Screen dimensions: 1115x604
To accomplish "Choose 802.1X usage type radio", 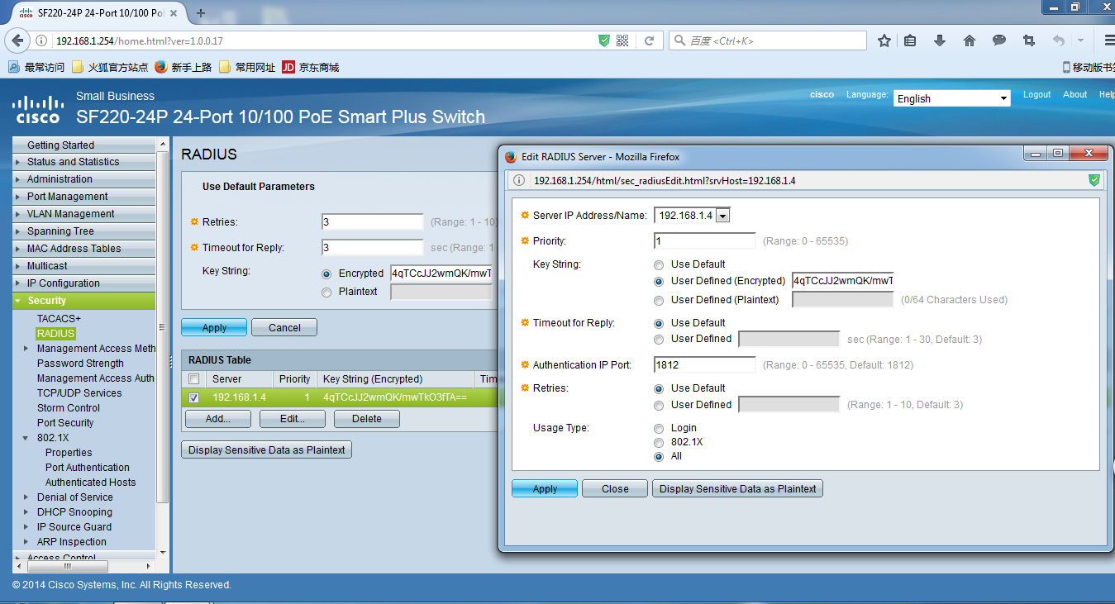I will (x=659, y=443).
